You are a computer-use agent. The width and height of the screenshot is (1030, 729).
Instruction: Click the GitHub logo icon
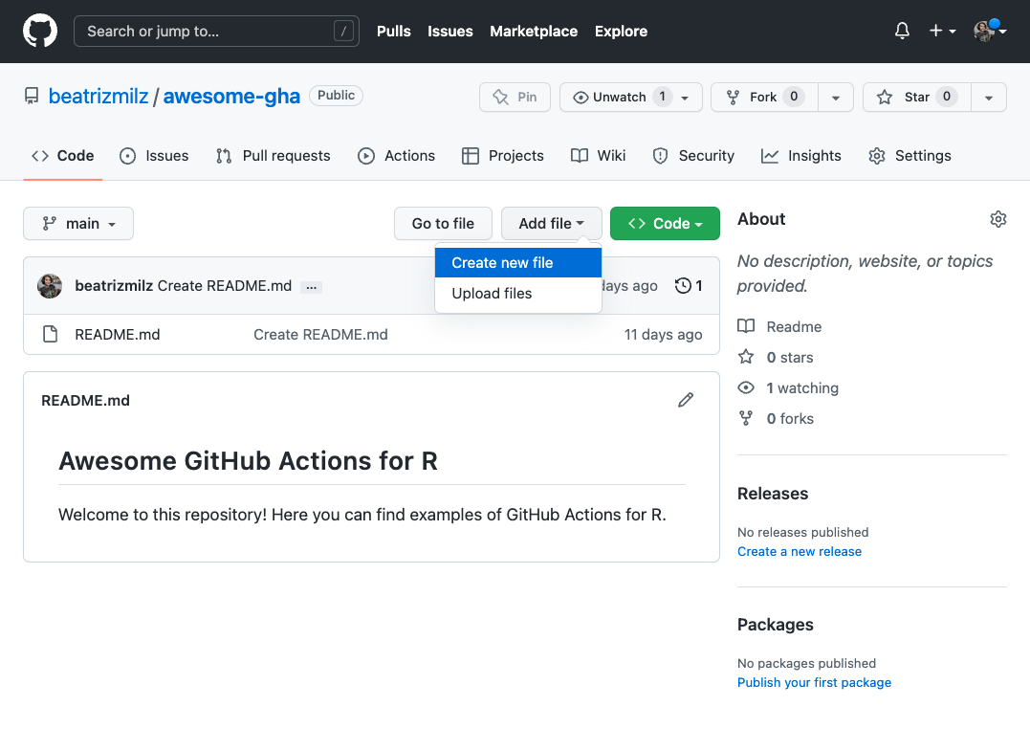coord(40,31)
